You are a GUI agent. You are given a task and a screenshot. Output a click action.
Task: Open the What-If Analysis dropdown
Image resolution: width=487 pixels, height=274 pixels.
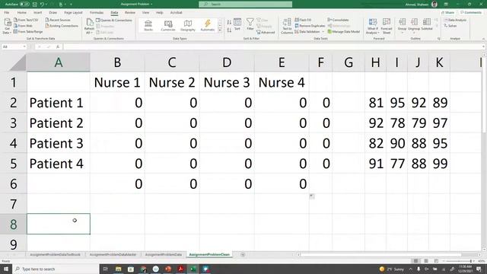[373, 26]
